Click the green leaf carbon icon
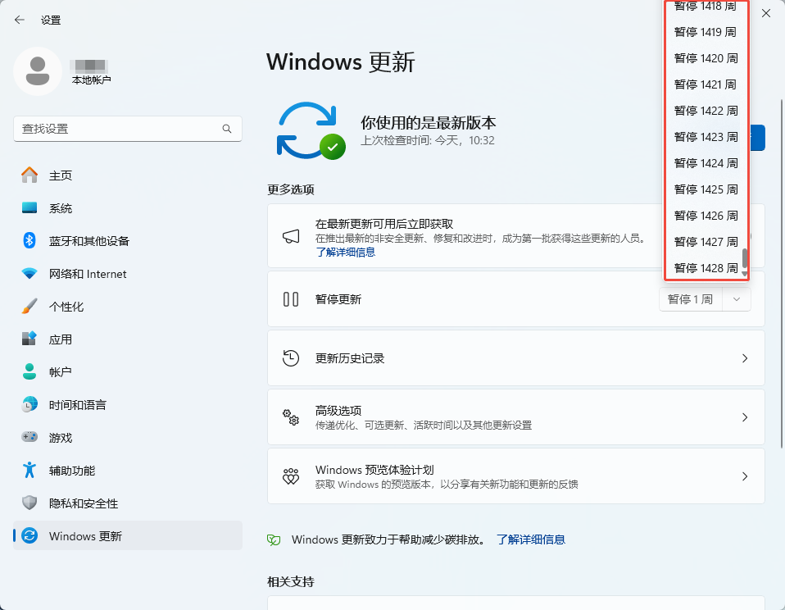This screenshot has height=610, width=785. [274, 539]
